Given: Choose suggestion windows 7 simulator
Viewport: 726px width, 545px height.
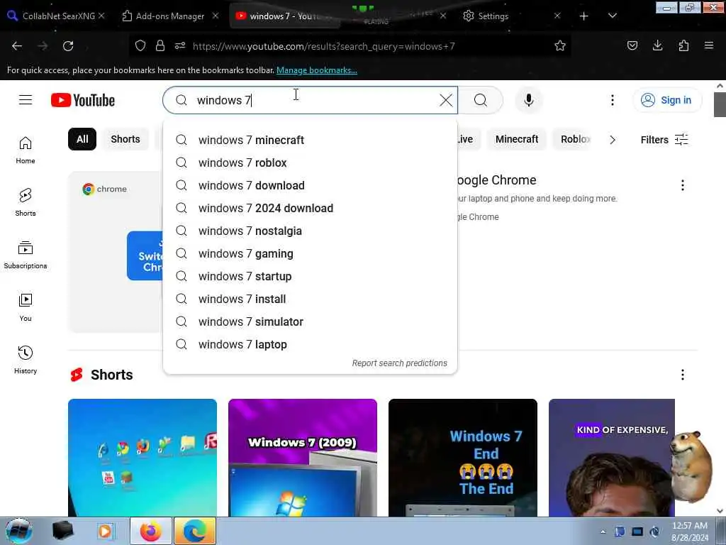Looking at the screenshot, I should click(x=311, y=321).
